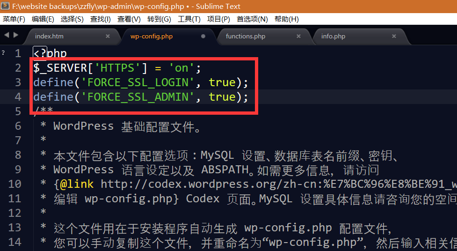Click the $_SERVER variable on line 2
The image size is (457, 251).
tap(60, 68)
